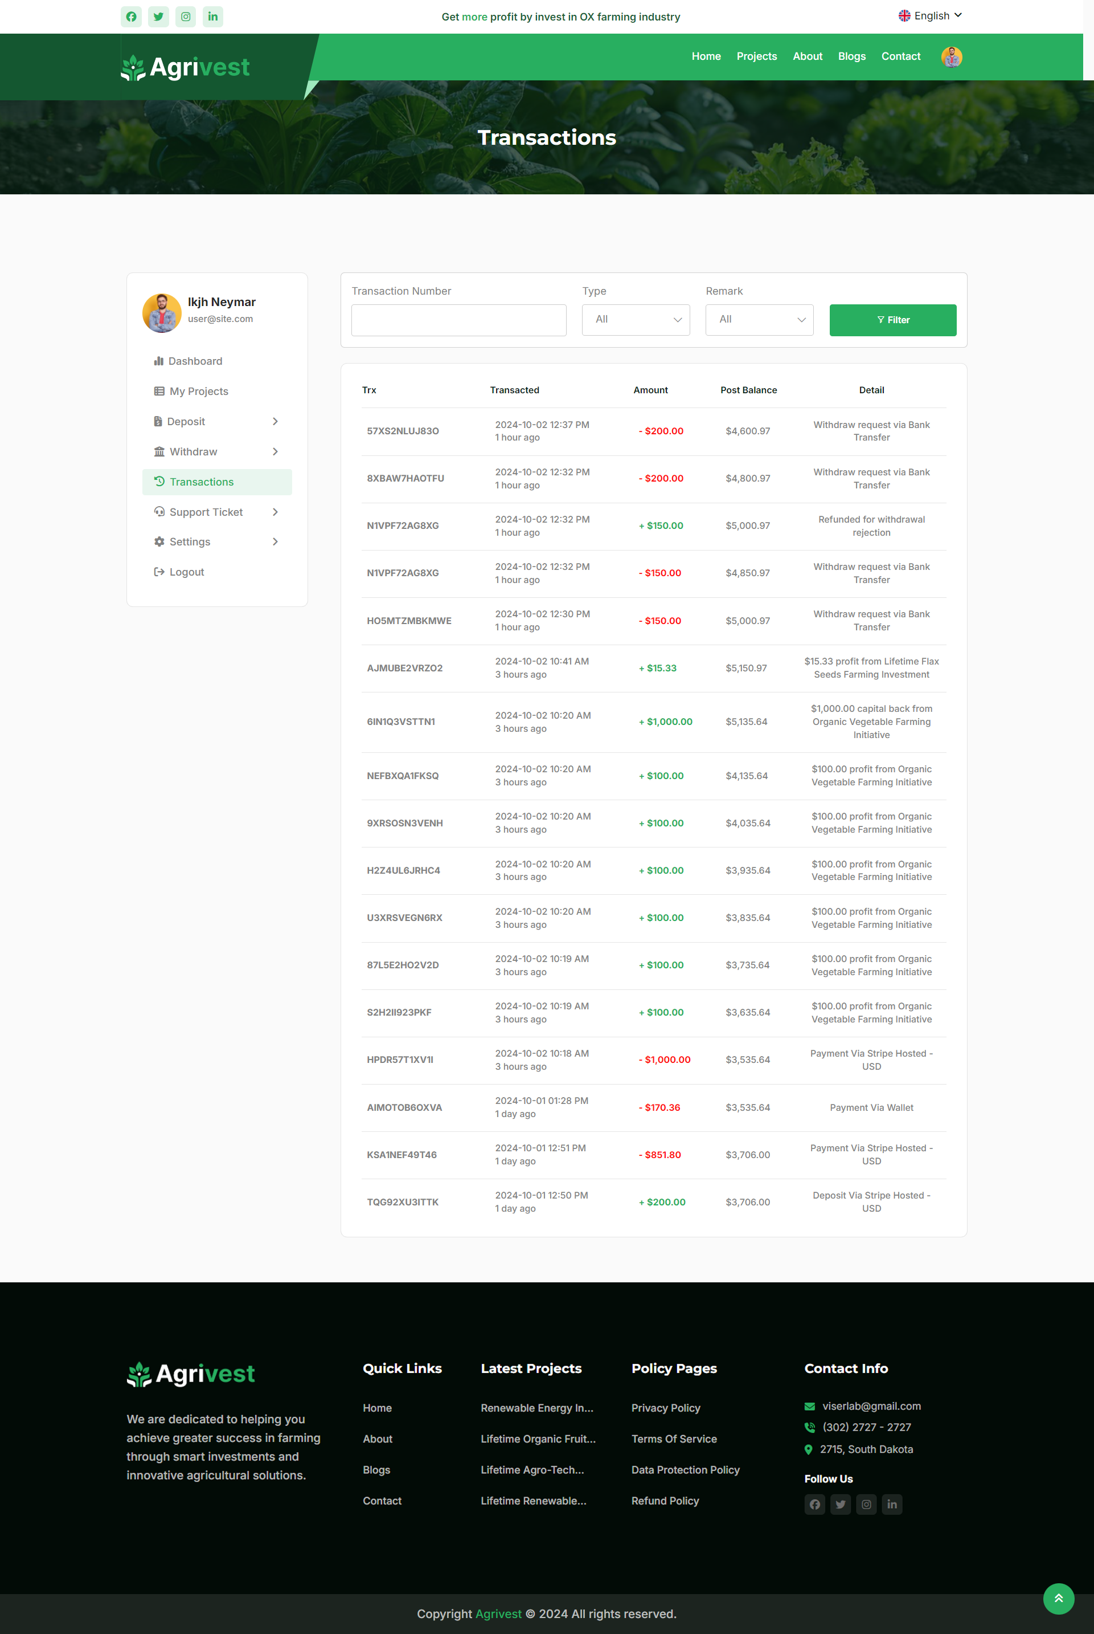
Task: Open the Type filter dropdown
Action: (635, 319)
